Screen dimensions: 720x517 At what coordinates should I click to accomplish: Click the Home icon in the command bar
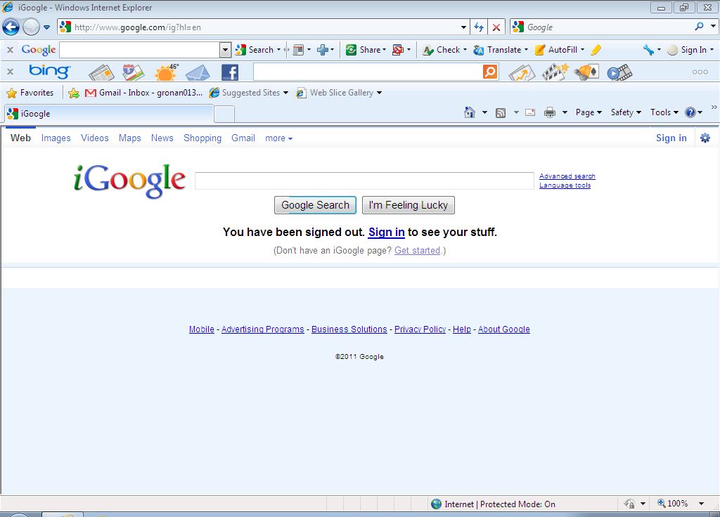[469, 112]
